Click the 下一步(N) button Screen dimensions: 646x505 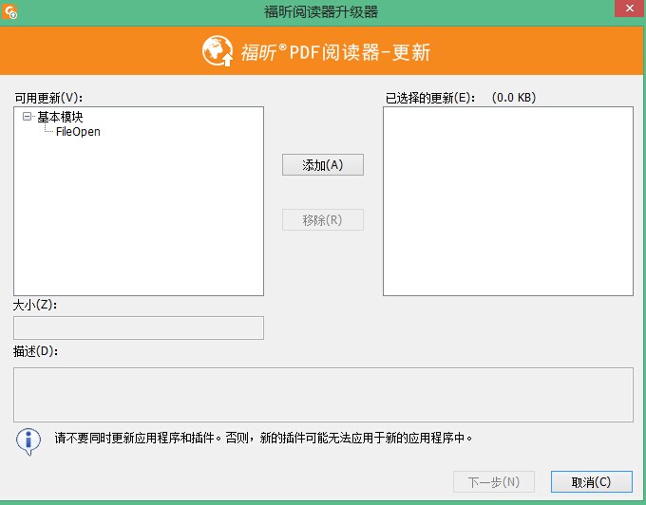(x=494, y=481)
